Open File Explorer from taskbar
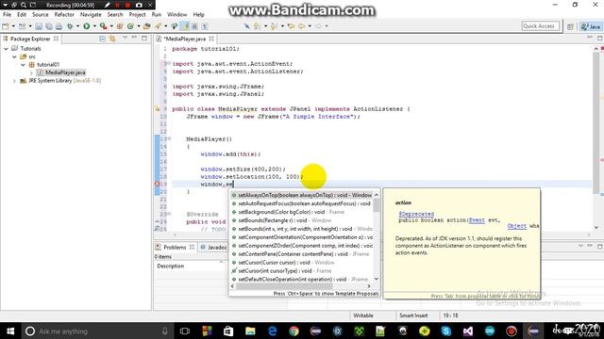The image size is (604, 339). (250, 331)
